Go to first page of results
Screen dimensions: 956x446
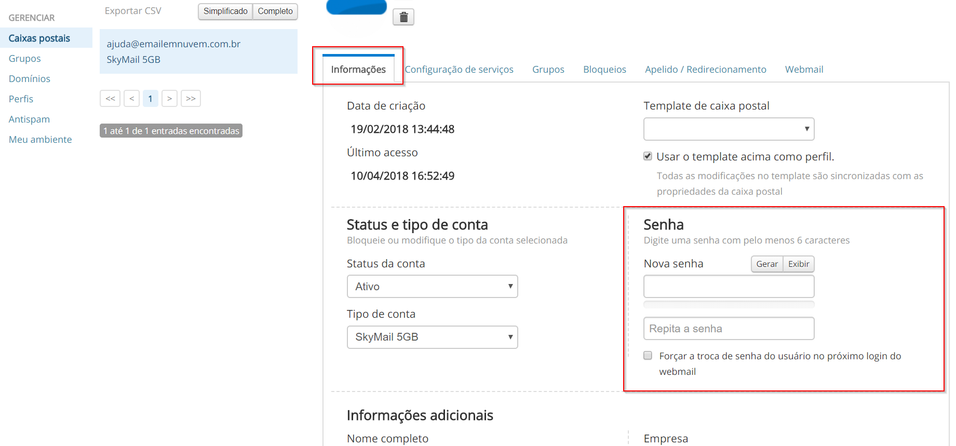pyautogui.click(x=110, y=99)
